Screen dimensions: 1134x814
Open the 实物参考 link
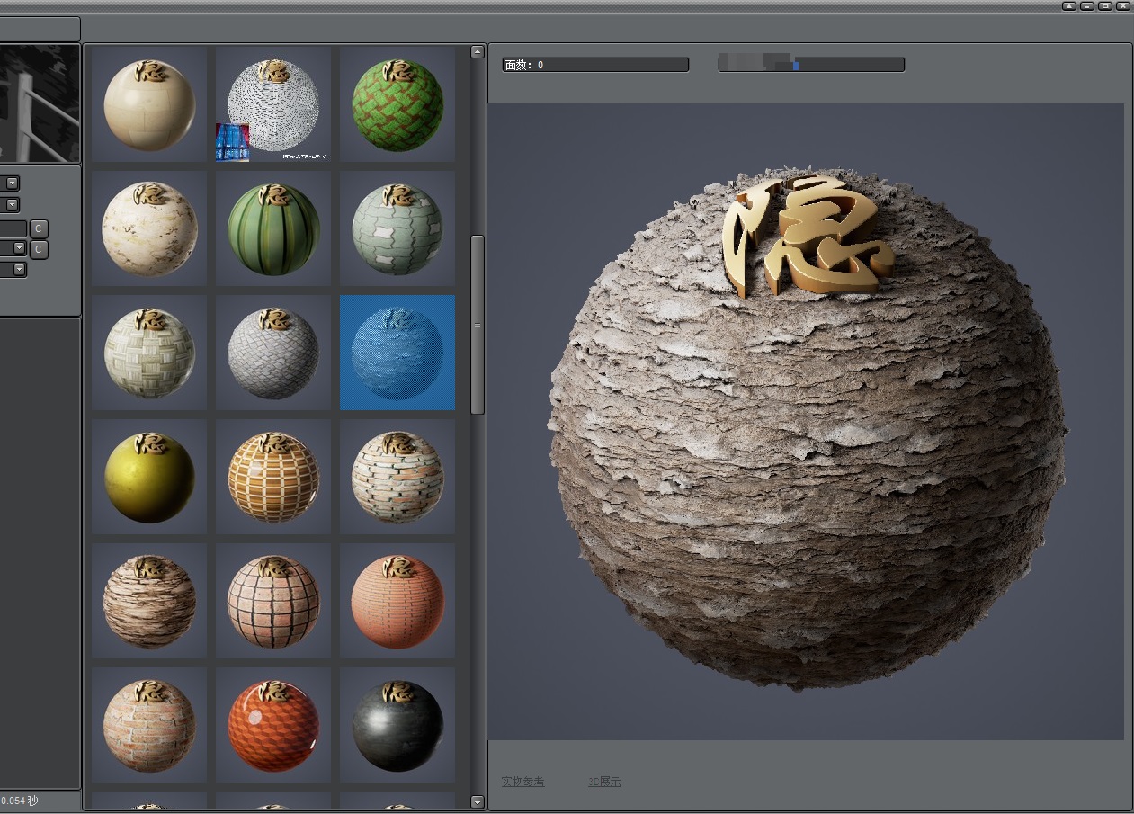pos(522,782)
